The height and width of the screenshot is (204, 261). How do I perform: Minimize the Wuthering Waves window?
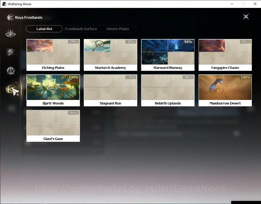coord(232,4)
